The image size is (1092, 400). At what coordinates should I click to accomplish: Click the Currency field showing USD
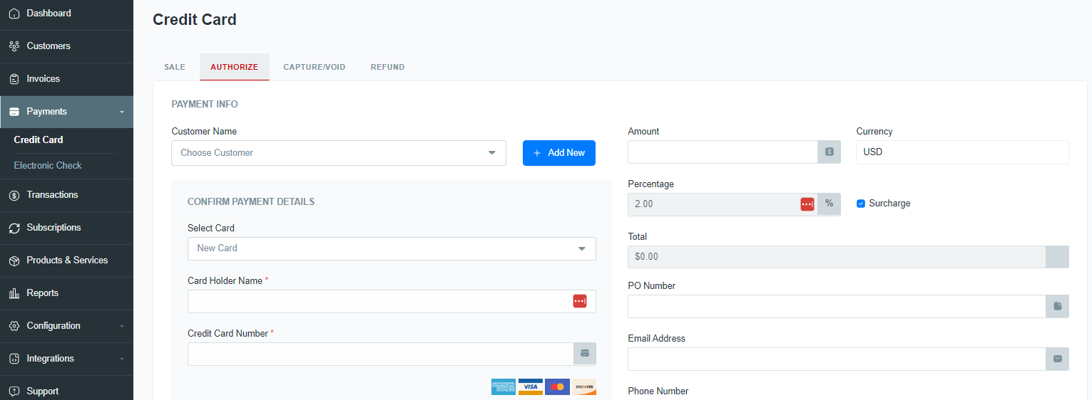click(x=962, y=152)
